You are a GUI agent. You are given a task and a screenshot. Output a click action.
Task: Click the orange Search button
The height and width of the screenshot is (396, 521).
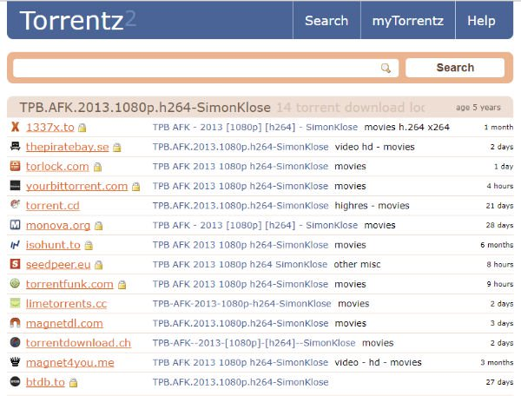[455, 68]
